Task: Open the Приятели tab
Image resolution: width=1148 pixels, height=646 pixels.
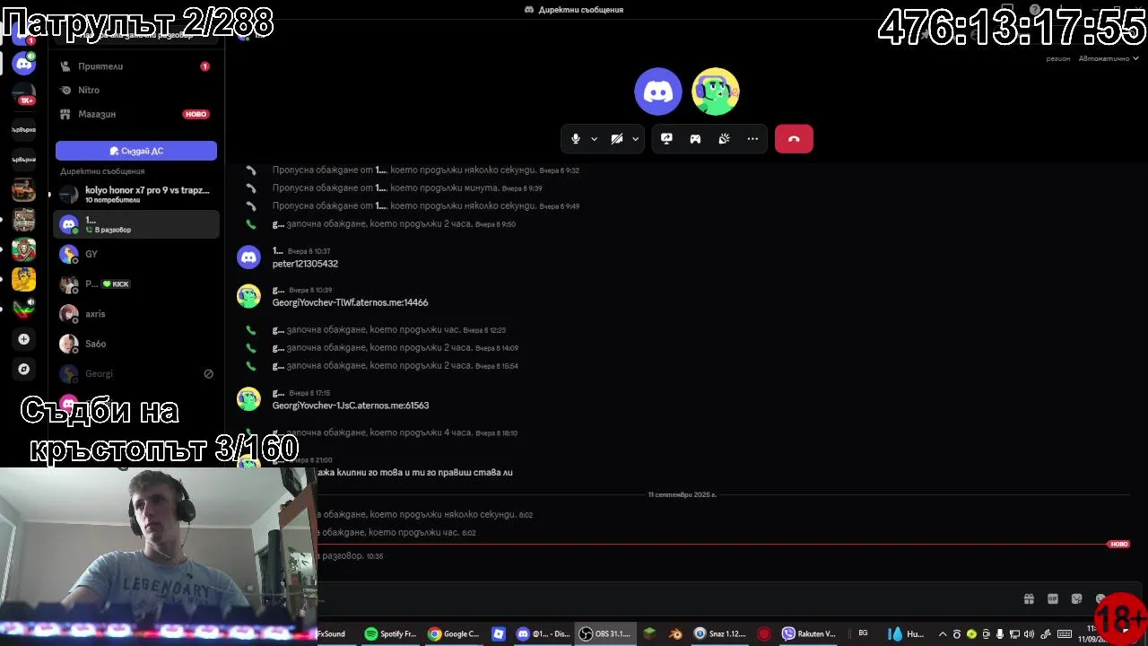Action: pos(136,66)
